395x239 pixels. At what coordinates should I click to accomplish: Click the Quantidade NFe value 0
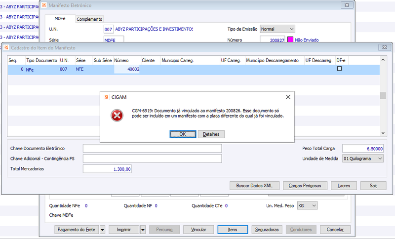tap(86, 206)
